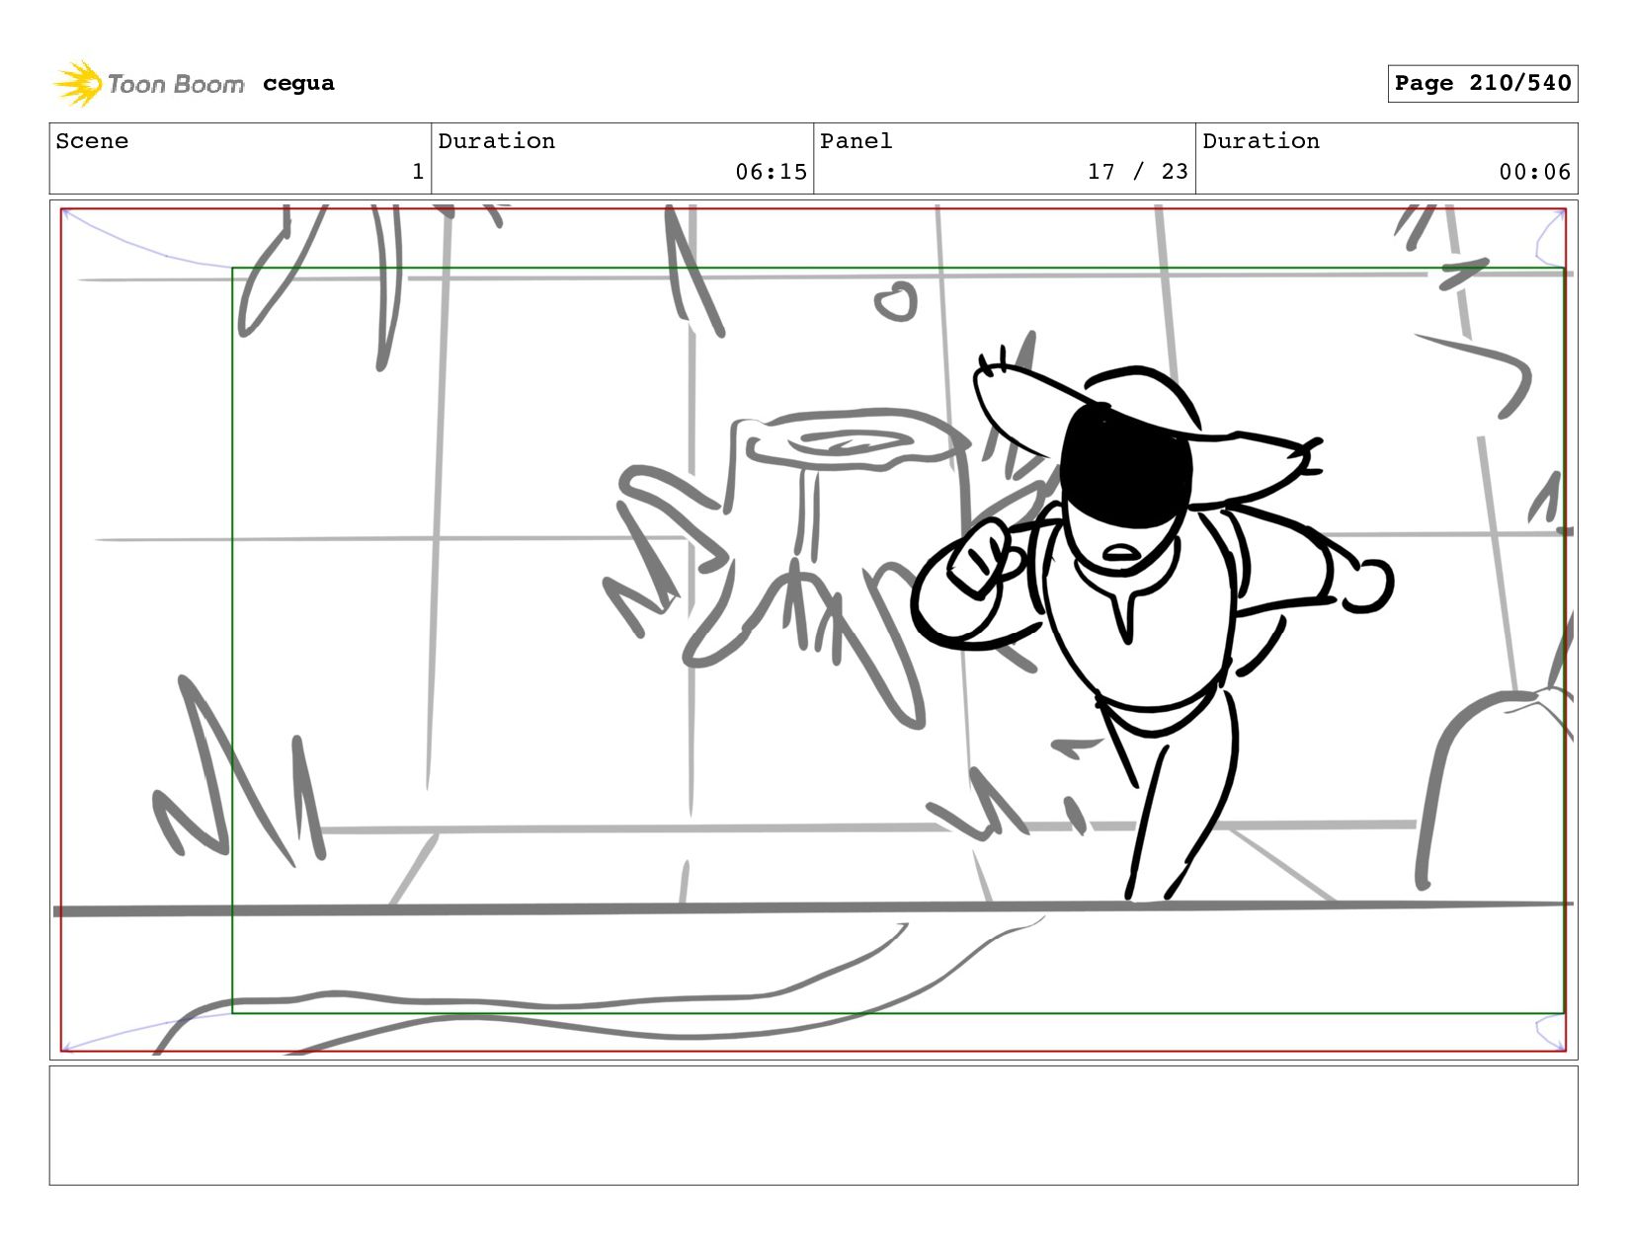Click the storyboard panel drawing
Viewport: 1630px width, 1259px height.
(813, 630)
